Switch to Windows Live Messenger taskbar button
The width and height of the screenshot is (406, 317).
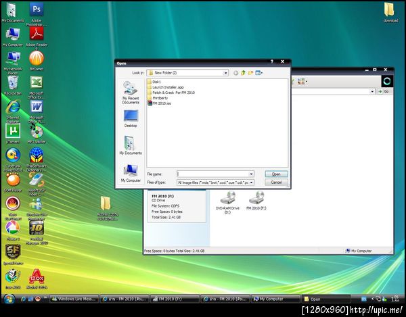tap(74, 299)
